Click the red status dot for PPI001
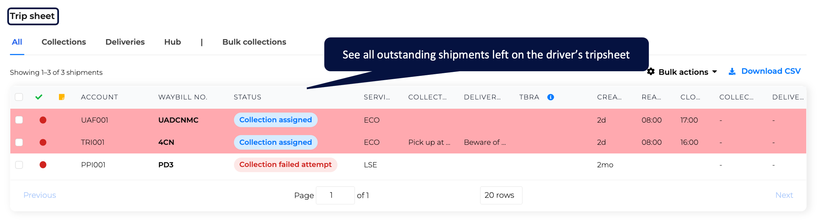This screenshot has height=224, width=819. pyautogui.click(x=43, y=165)
